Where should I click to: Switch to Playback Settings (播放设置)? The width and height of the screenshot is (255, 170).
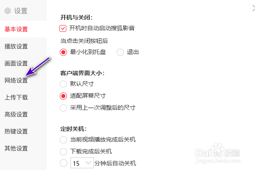coord(16,46)
